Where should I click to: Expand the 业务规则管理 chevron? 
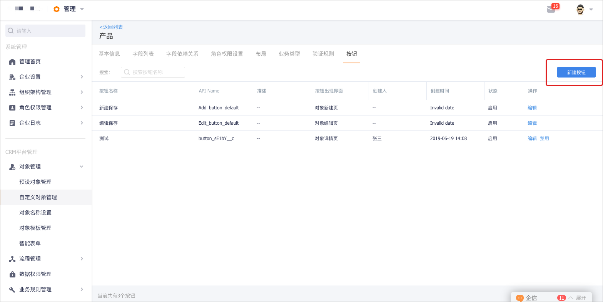82,289
